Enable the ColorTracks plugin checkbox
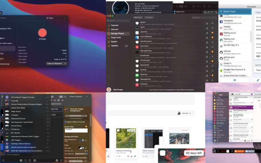The height and width of the screenshot is (163, 261). pyautogui.click(x=213, y=47)
